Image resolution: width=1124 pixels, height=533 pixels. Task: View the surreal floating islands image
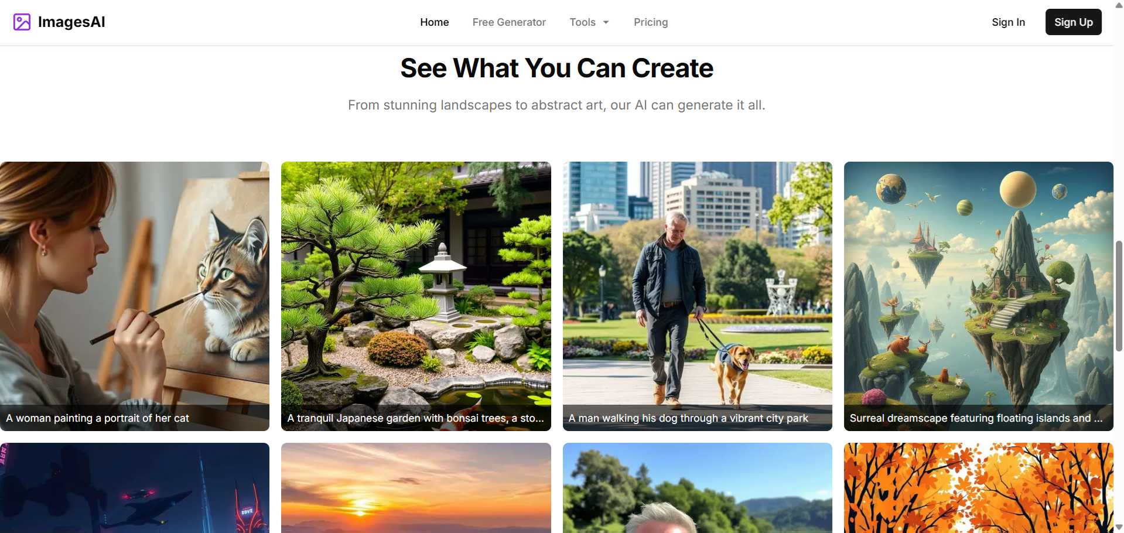[x=978, y=296]
